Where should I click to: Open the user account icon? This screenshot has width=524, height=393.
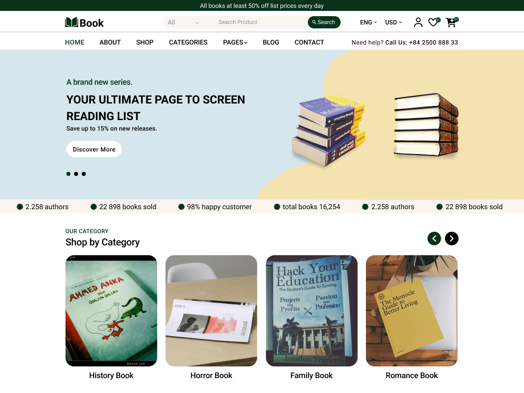point(418,22)
